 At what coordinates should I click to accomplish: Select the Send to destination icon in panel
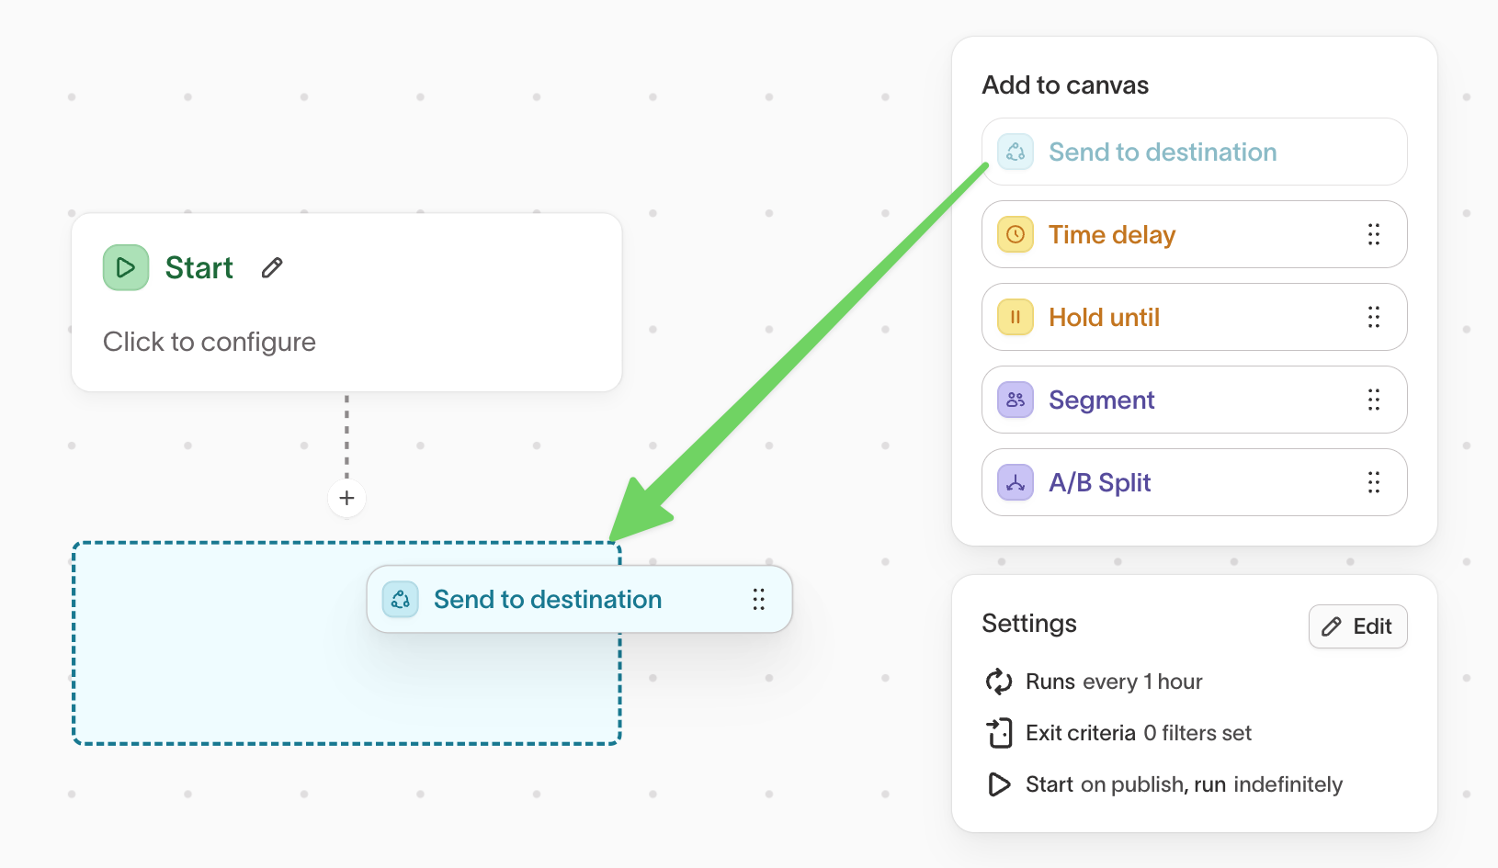pyautogui.click(x=1015, y=152)
